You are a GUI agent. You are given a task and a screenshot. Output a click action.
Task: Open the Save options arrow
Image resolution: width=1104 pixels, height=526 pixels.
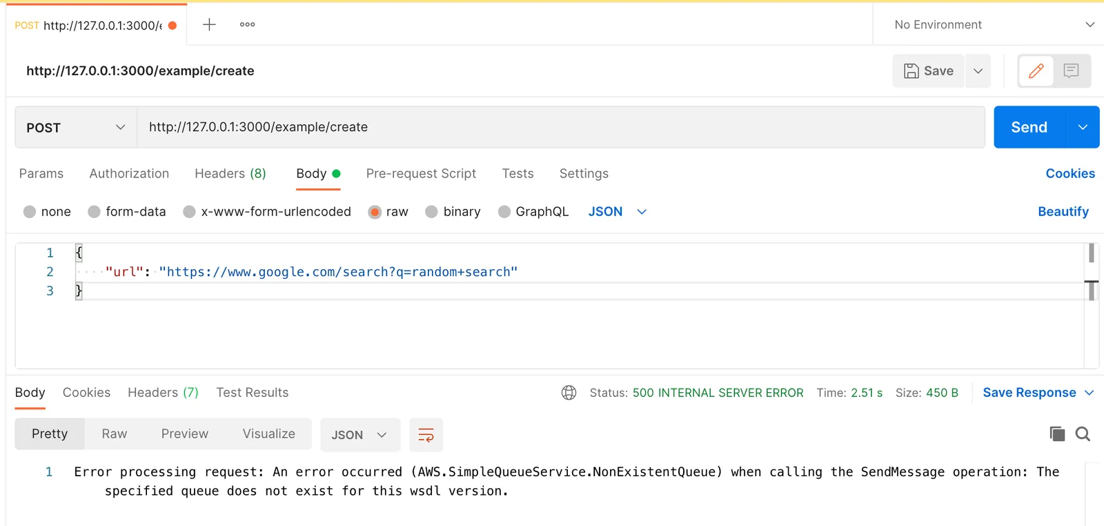(978, 71)
